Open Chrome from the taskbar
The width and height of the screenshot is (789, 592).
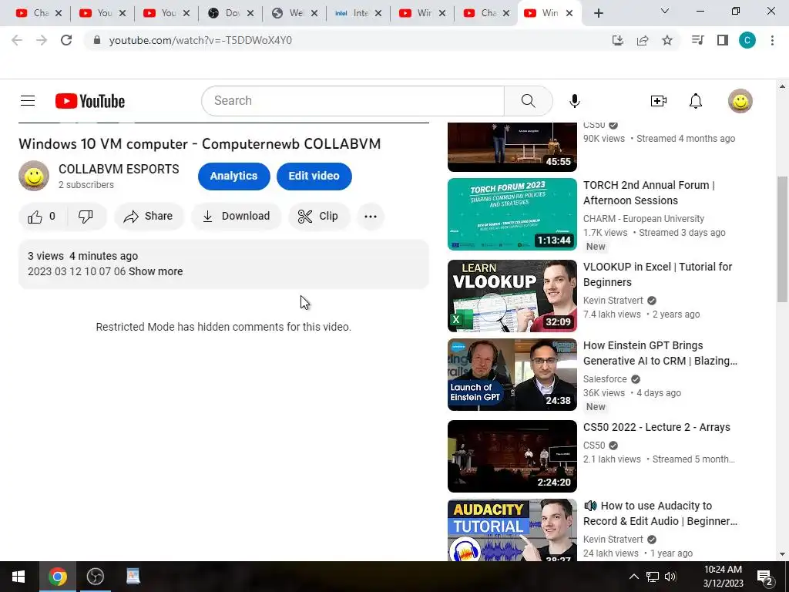pos(57,577)
